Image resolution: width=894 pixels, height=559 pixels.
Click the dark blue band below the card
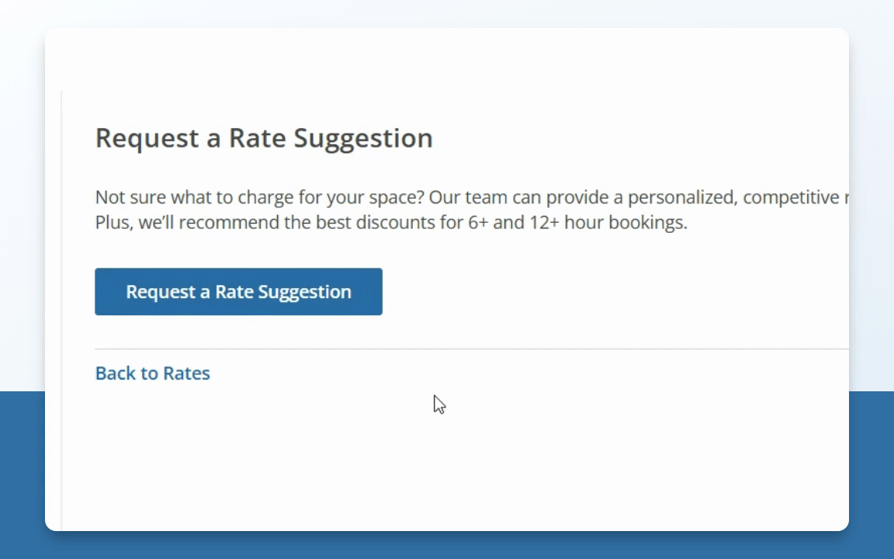(466, 545)
